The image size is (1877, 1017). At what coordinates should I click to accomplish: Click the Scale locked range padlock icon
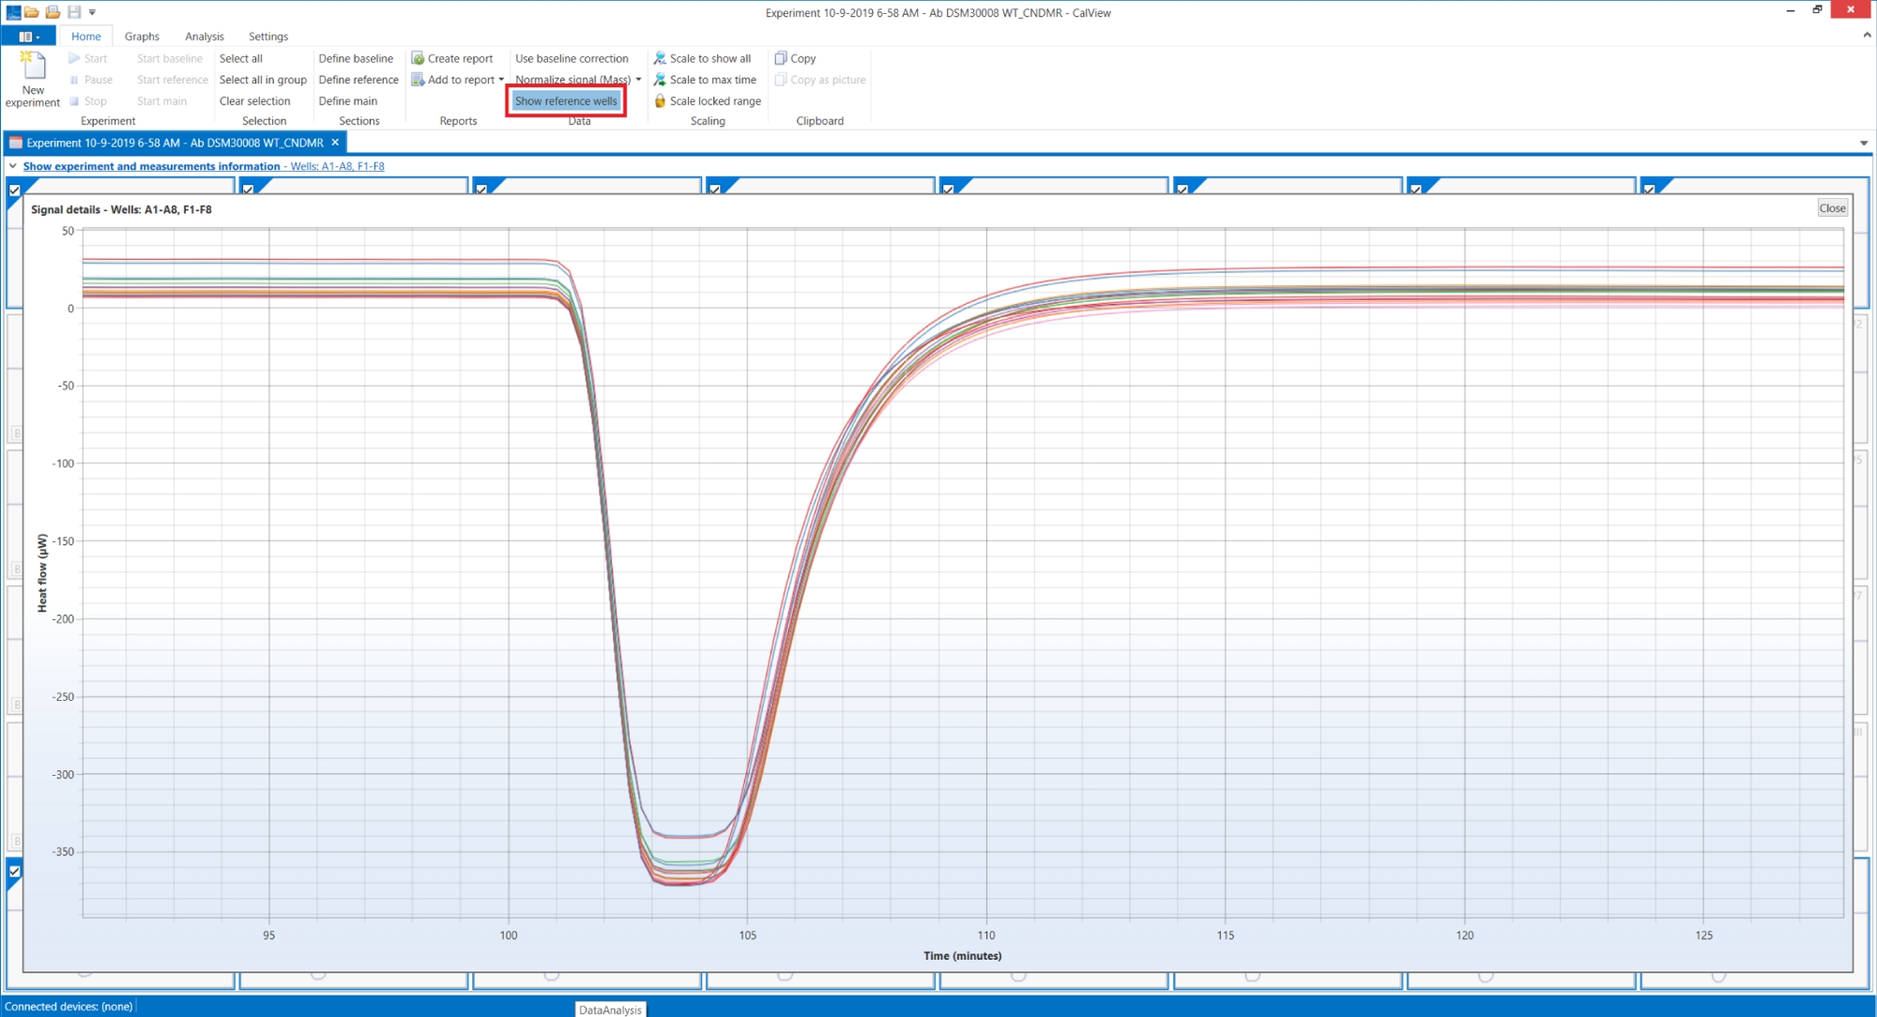[x=660, y=101]
